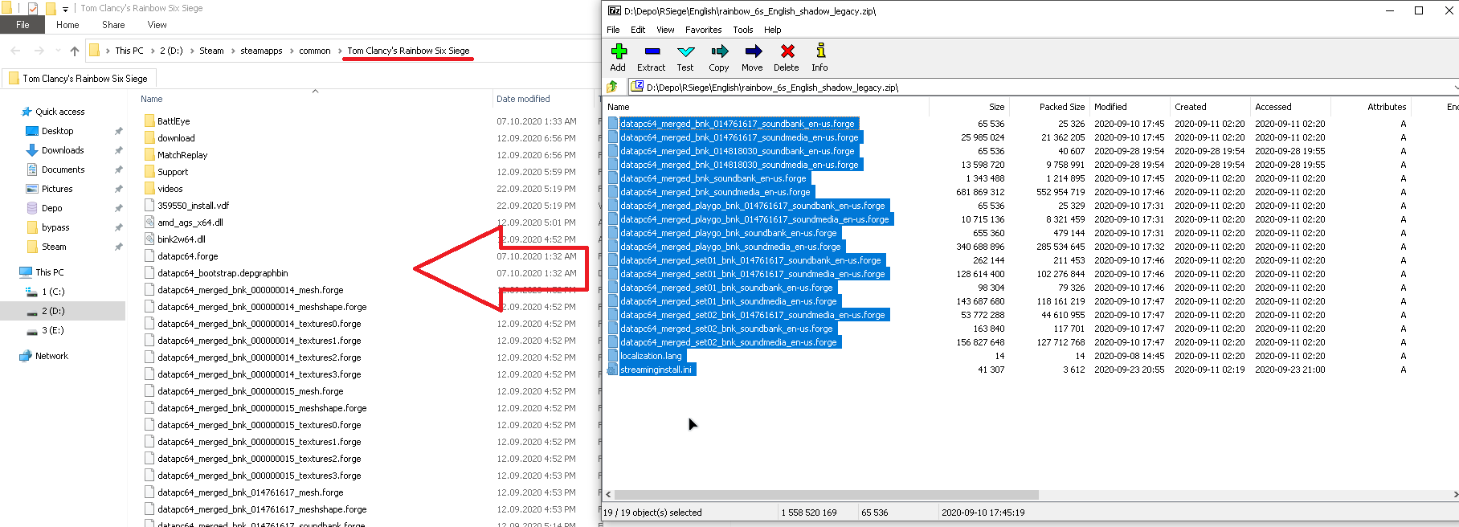The image size is (1459, 527).
Task: Open the Favorites menu in 7-Zip
Action: [x=704, y=30]
